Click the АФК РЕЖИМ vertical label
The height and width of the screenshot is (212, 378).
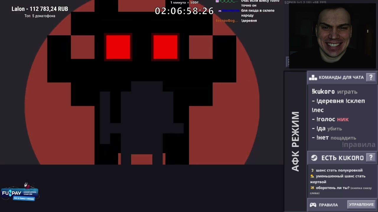tap(295, 141)
